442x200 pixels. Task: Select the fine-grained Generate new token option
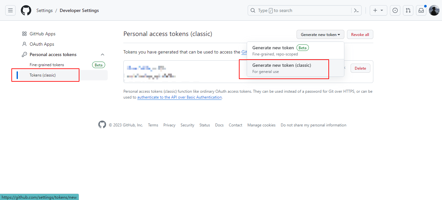click(281, 51)
